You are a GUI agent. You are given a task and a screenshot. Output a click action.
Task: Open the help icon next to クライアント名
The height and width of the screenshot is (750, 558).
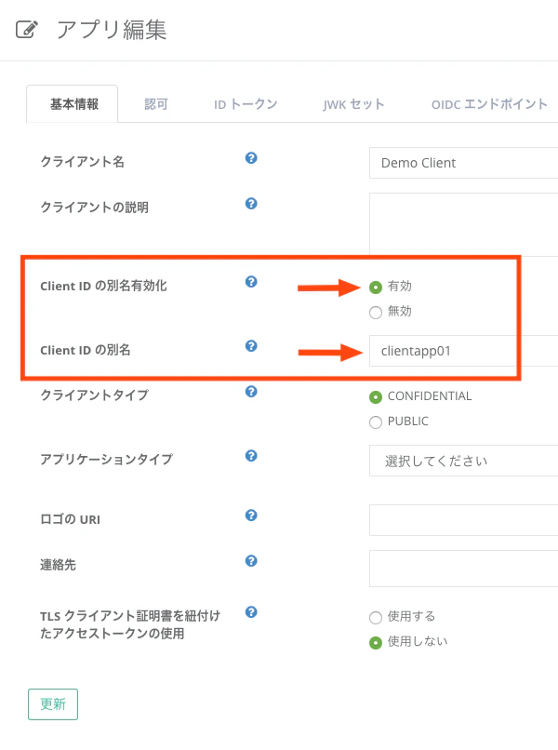pos(250,158)
